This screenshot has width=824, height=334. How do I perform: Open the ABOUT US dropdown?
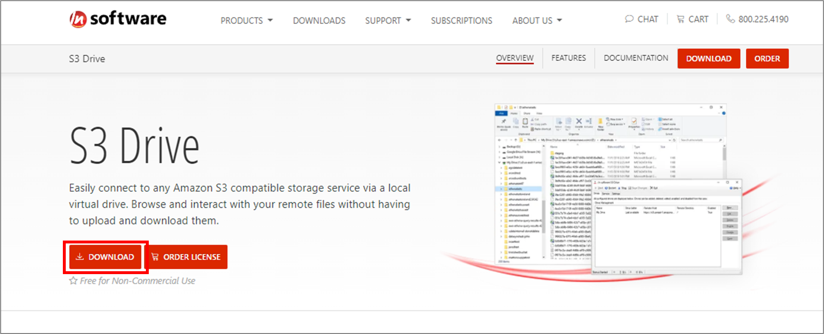pyautogui.click(x=537, y=21)
